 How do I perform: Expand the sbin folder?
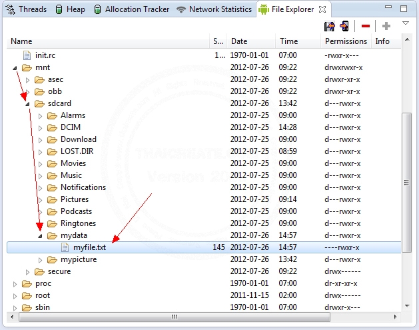[x=15, y=308]
